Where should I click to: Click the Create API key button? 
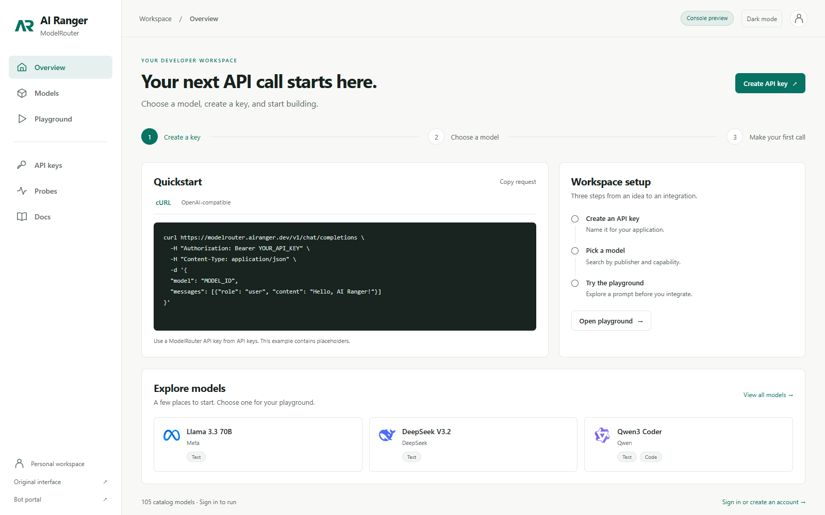[770, 83]
